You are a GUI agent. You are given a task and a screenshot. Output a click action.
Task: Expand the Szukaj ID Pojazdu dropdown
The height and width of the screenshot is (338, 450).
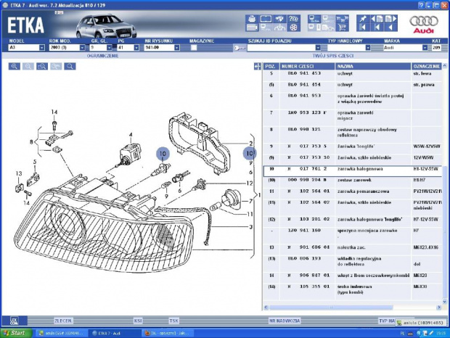pos(318,48)
